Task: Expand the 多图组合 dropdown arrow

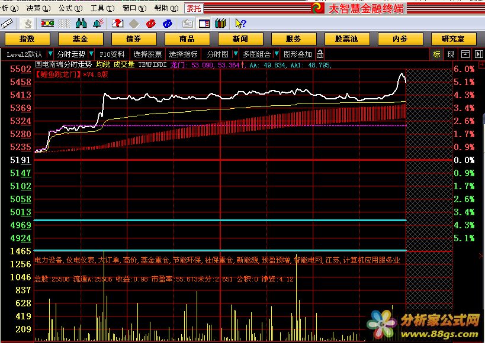Action: 277,54
